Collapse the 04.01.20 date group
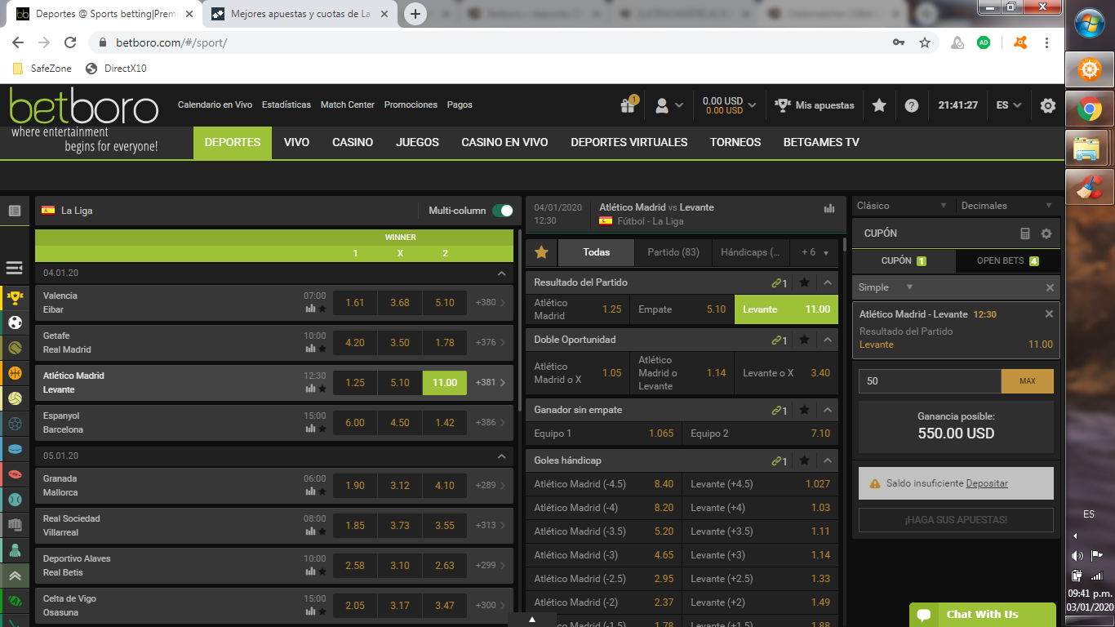 501,273
